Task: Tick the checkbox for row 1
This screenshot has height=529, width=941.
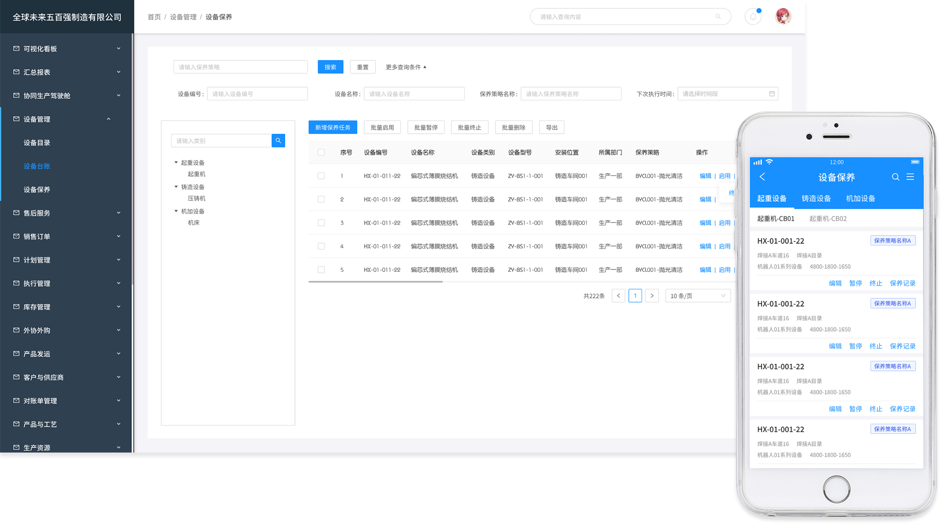Action: tap(321, 176)
